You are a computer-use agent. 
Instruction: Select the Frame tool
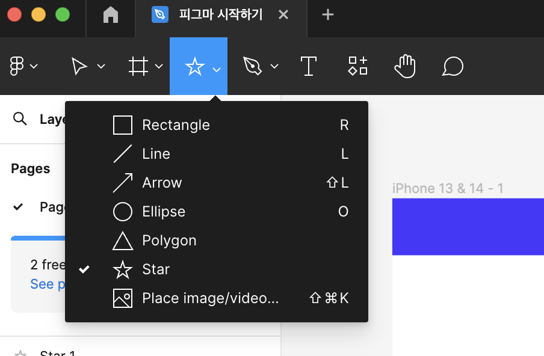(138, 66)
